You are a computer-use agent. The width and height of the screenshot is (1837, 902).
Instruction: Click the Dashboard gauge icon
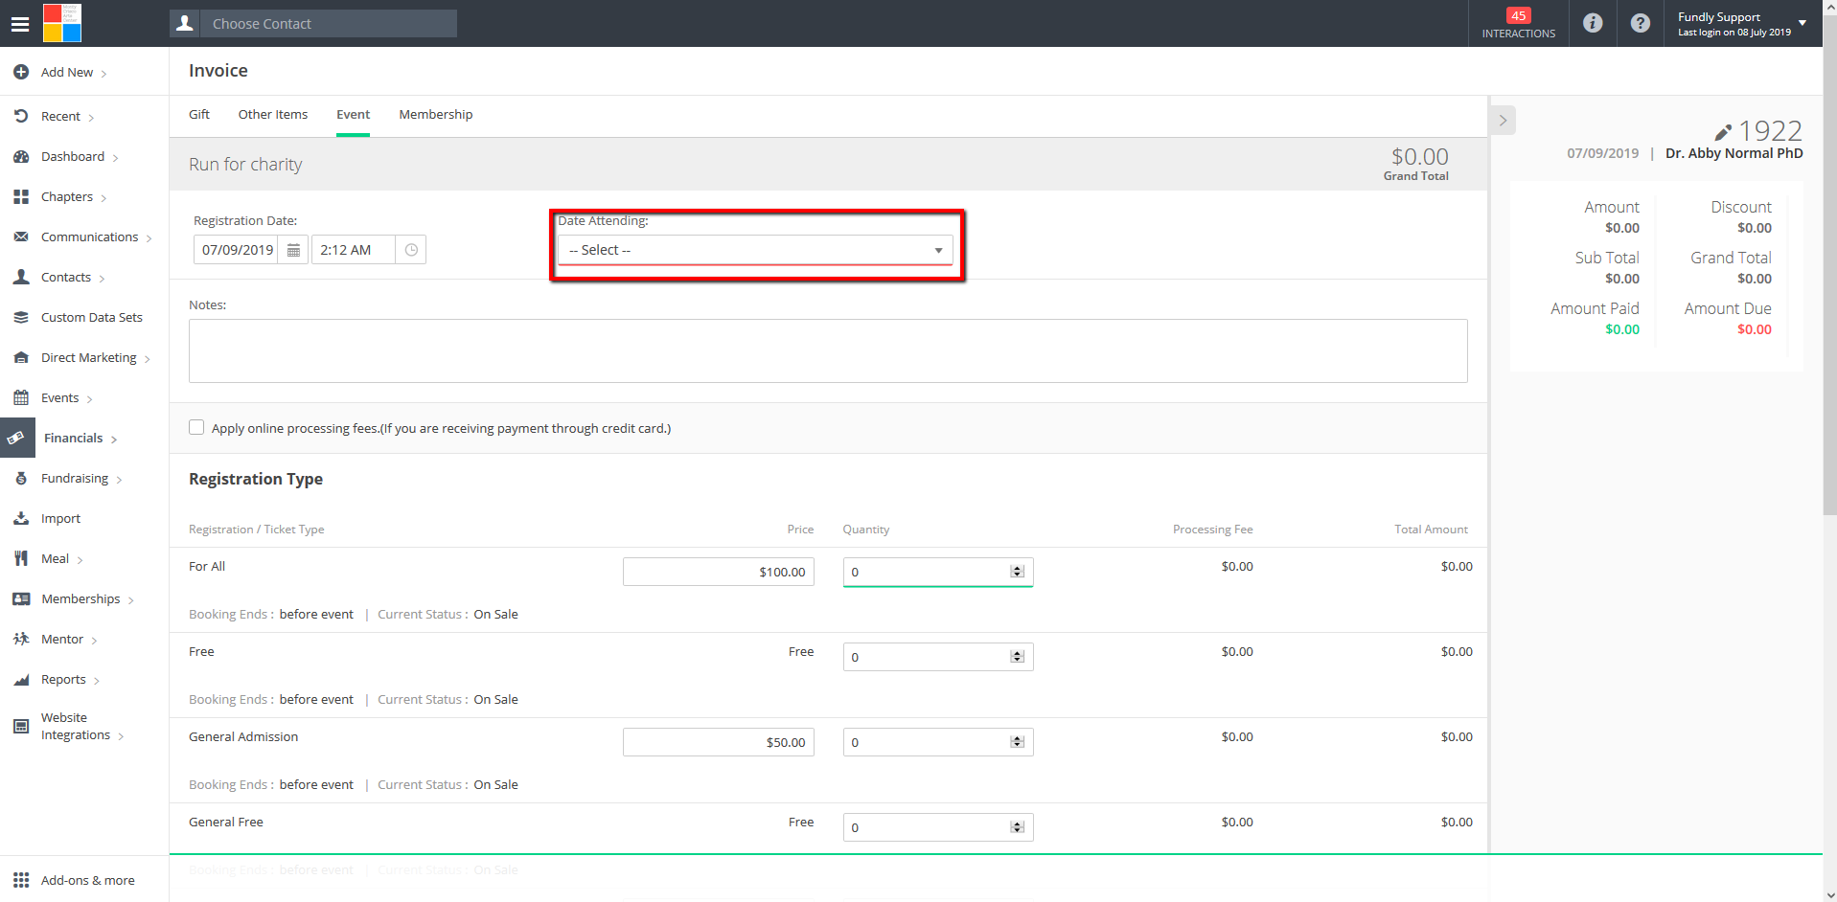[21, 156]
